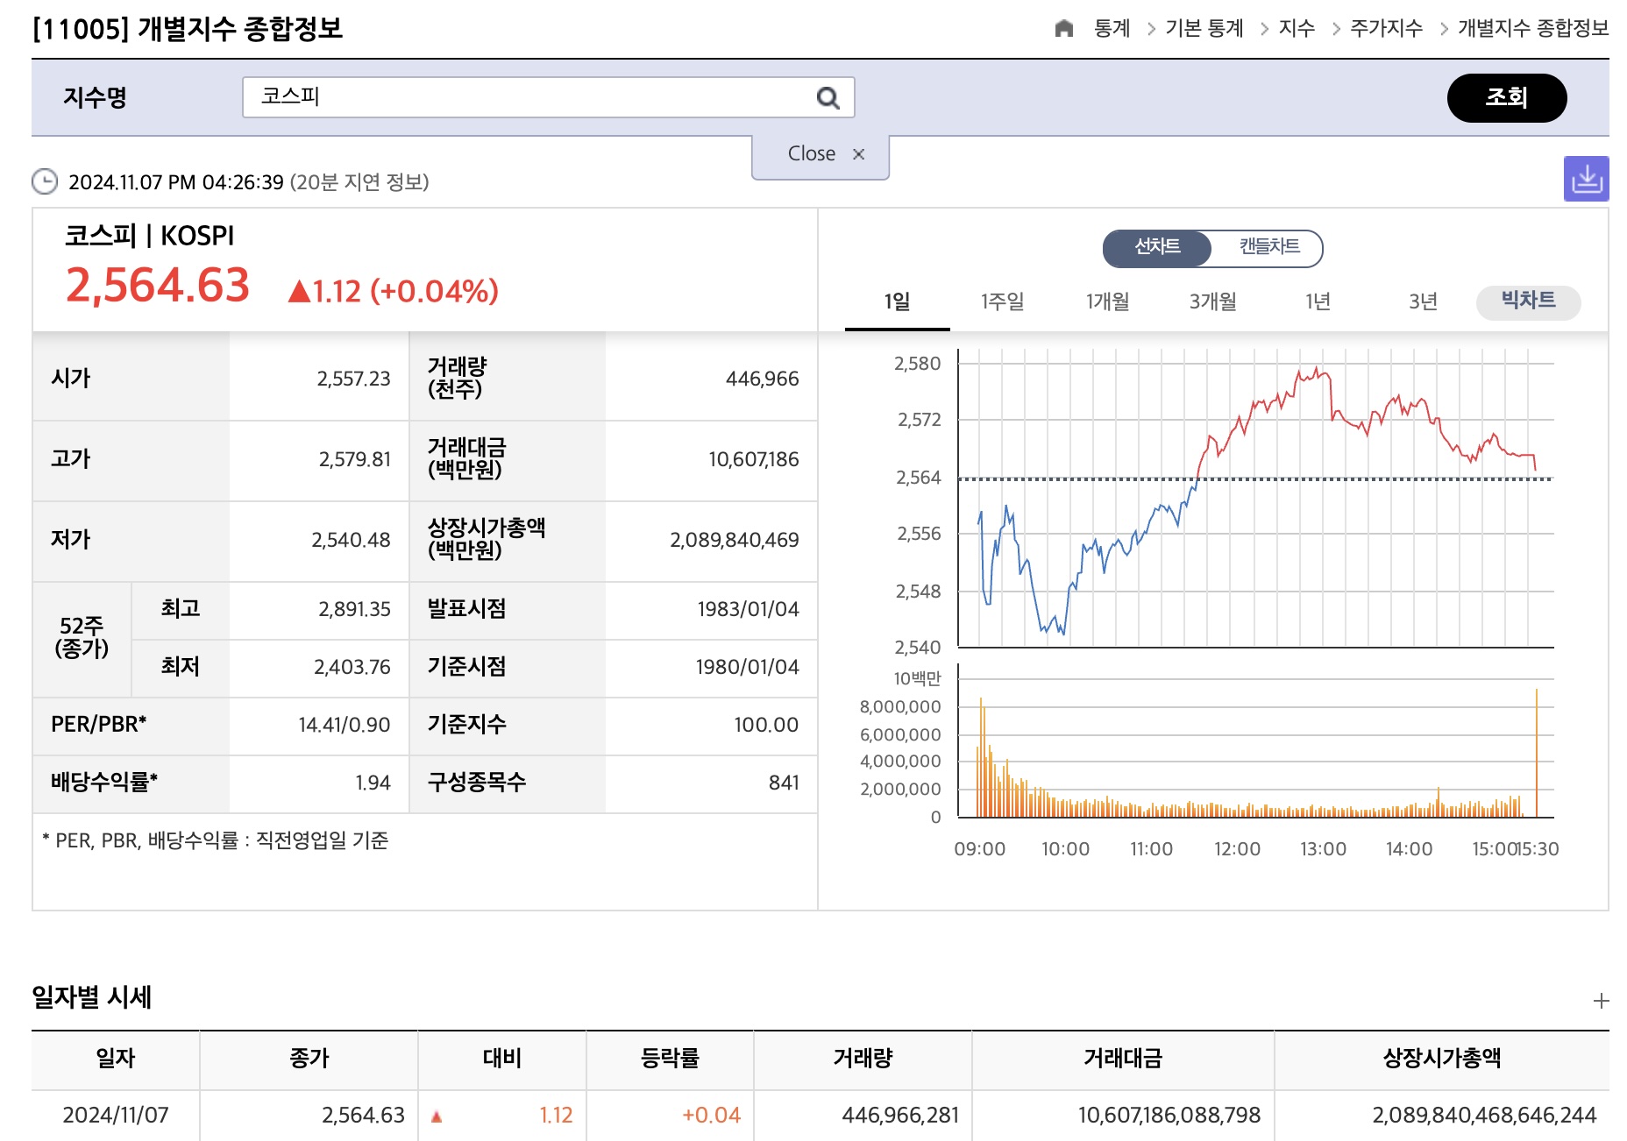
Task: Click the 지수명 input field containing 코스피
Action: point(548,97)
